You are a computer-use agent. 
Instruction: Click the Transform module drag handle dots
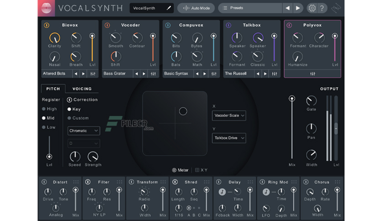pos(163,182)
